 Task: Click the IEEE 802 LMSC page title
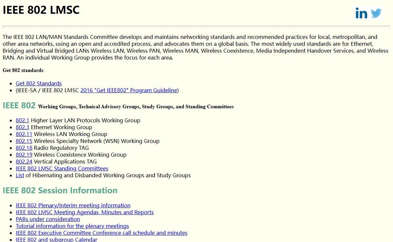[x=41, y=10]
